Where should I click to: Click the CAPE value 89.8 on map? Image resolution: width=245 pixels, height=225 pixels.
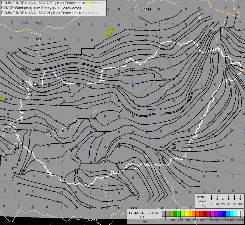[x=25, y=23]
